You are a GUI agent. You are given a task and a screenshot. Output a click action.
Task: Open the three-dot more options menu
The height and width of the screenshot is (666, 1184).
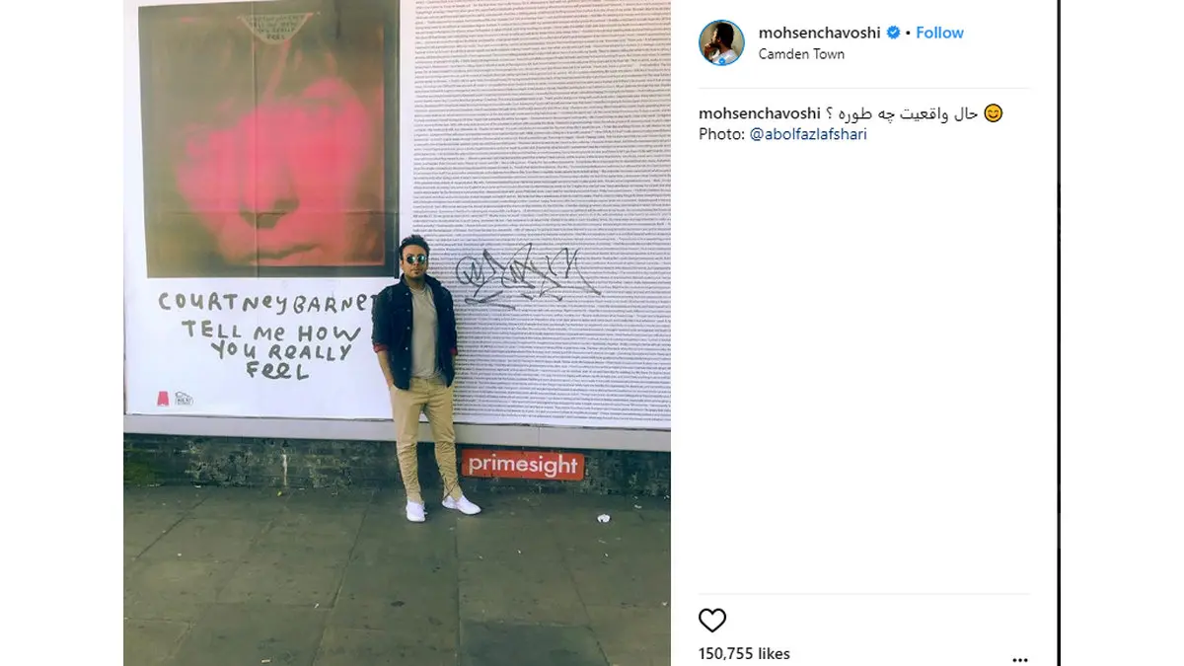pyautogui.click(x=1020, y=659)
